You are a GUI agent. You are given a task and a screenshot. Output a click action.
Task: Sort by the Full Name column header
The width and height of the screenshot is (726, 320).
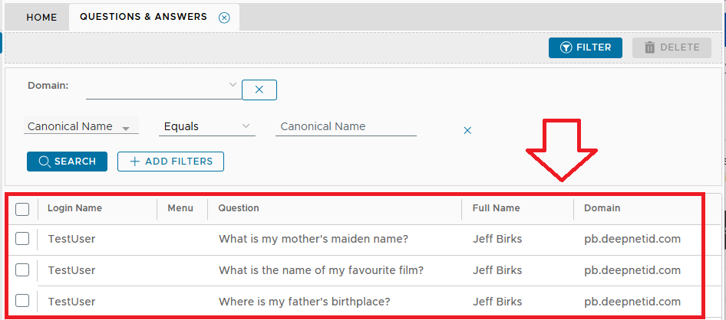pos(497,208)
